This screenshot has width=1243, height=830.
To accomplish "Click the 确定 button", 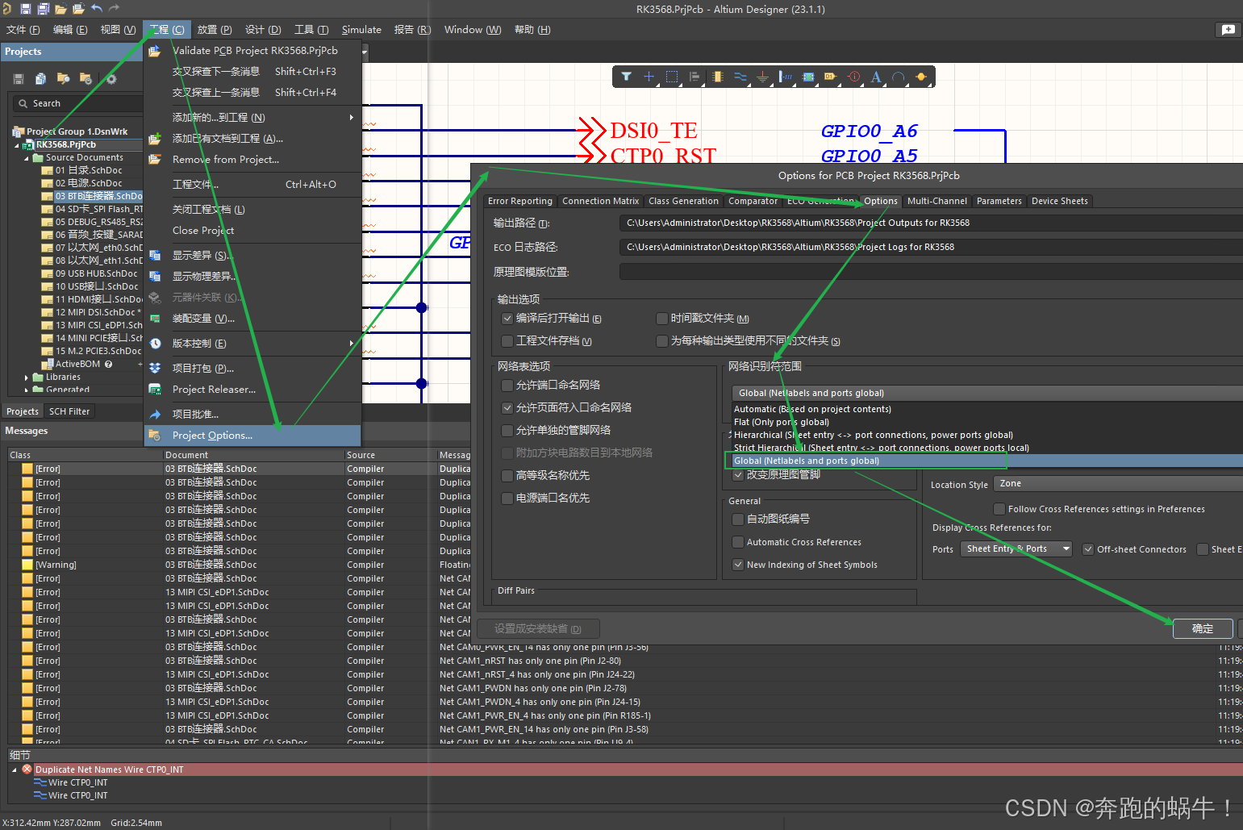I will 1203,628.
